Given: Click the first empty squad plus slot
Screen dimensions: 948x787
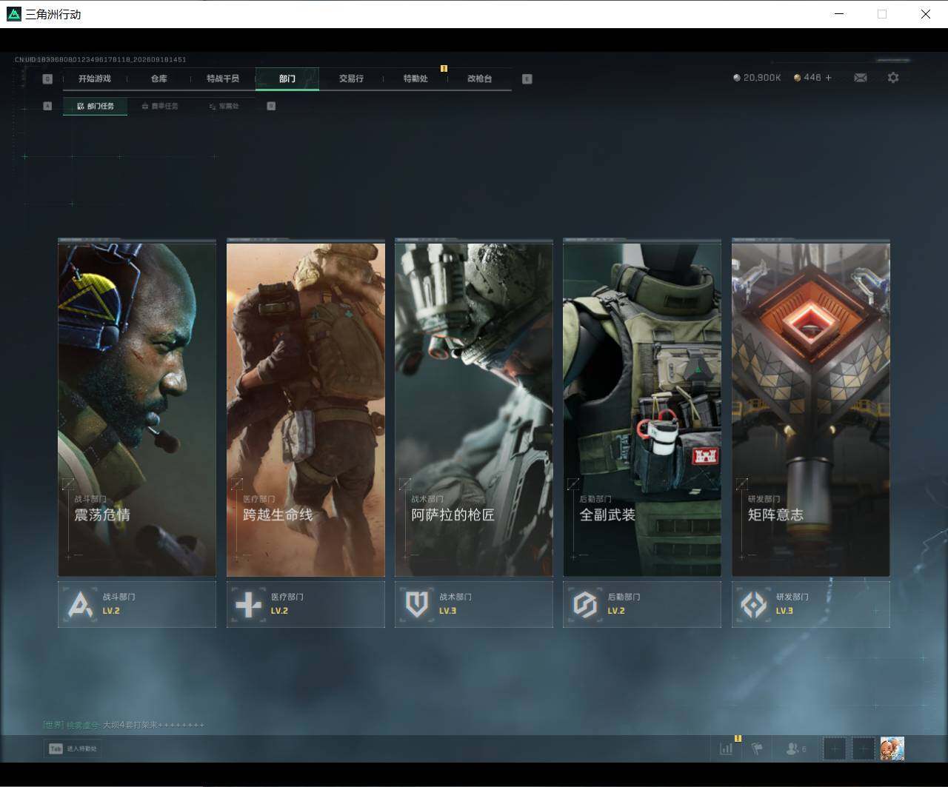Looking at the screenshot, I should coord(835,749).
